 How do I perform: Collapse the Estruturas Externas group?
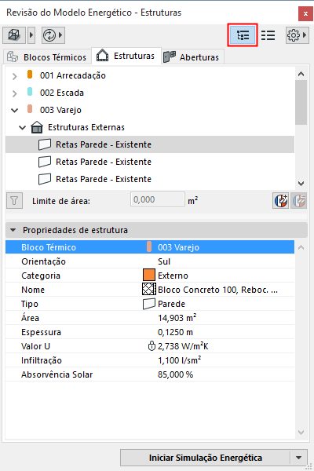22,128
